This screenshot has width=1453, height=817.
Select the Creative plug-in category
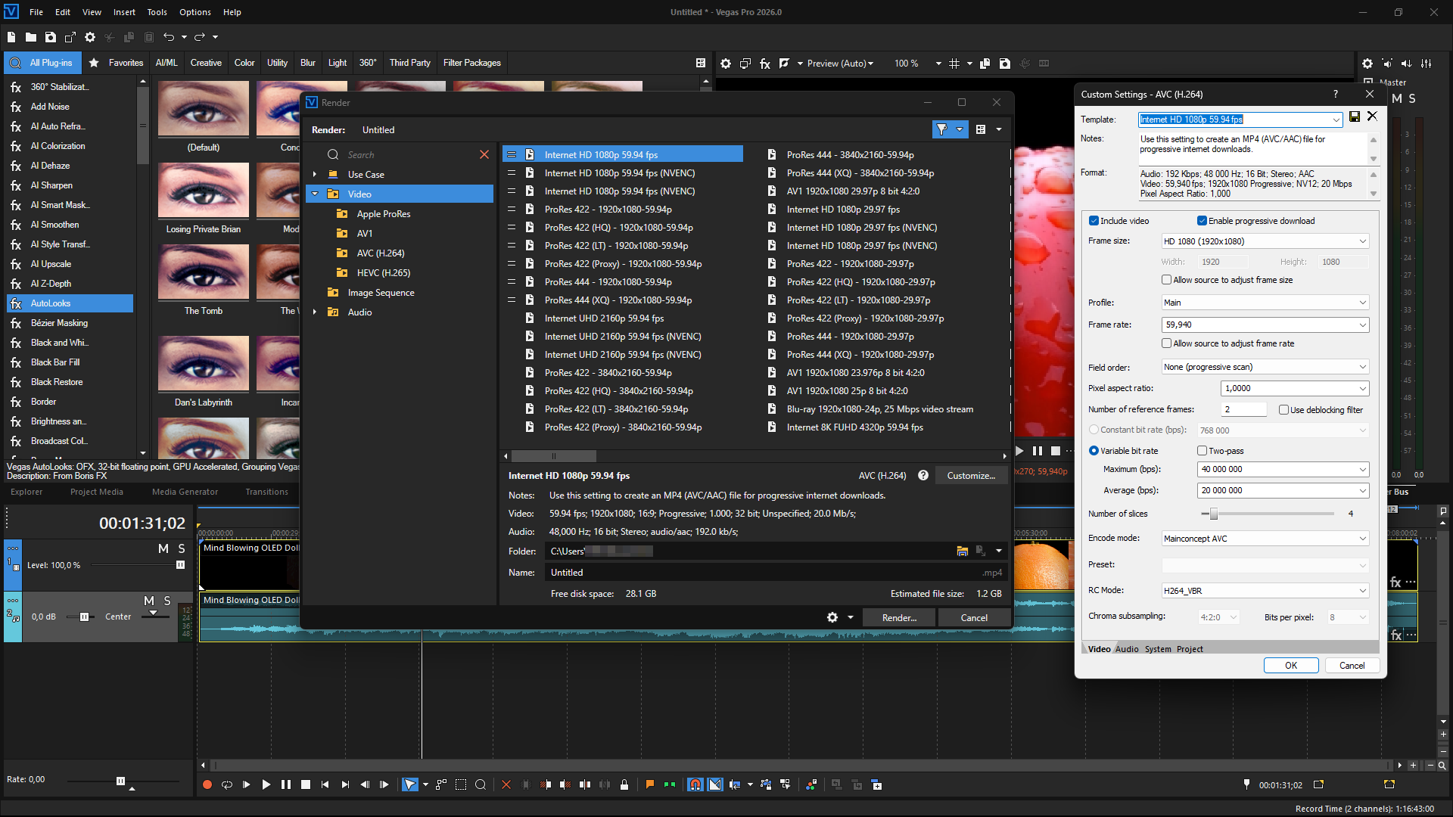coord(206,63)
